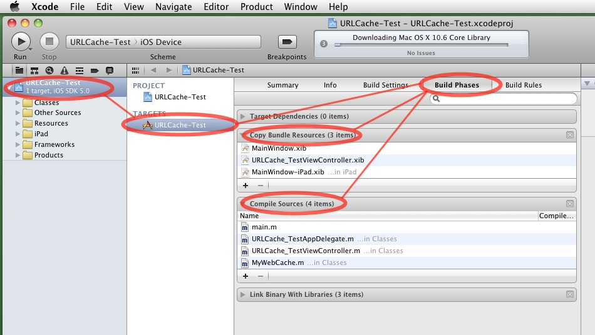This screenshot has height=335, width=595.
Task: Expand Target Dependencies section
Action: (x=243, y=116)
